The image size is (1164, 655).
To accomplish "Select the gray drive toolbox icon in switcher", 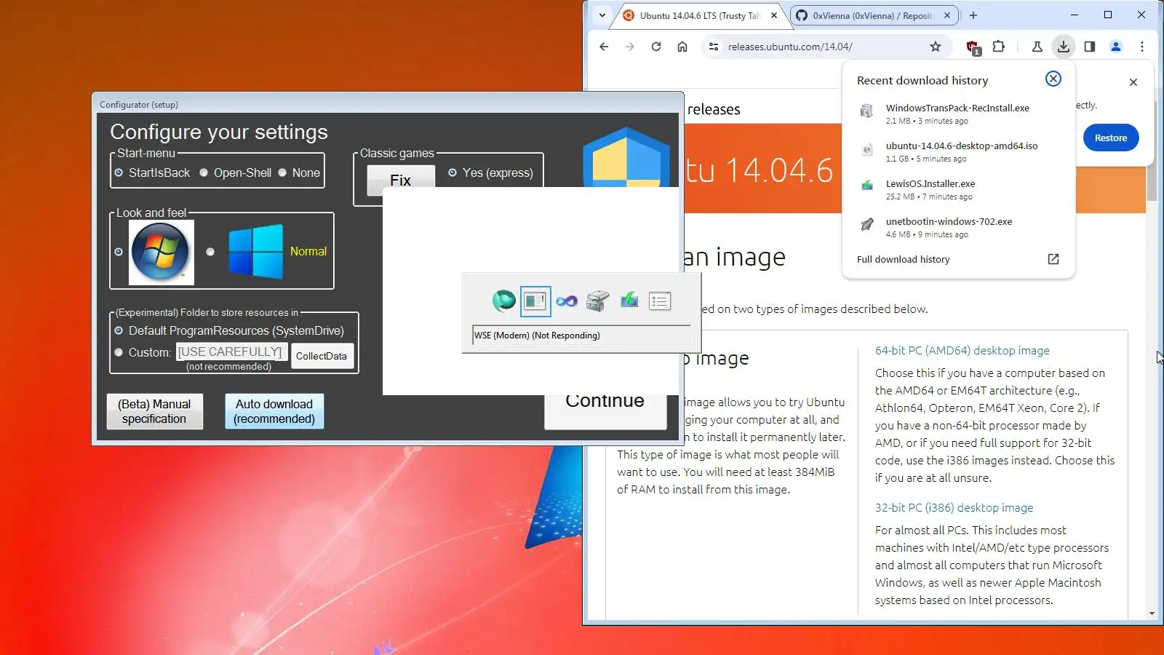I will 597,301.
